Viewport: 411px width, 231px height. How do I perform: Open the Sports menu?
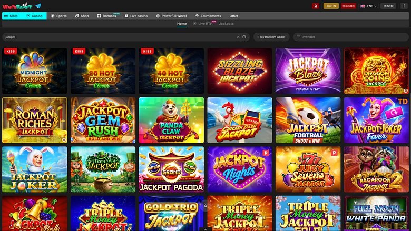tap(58, 16)
